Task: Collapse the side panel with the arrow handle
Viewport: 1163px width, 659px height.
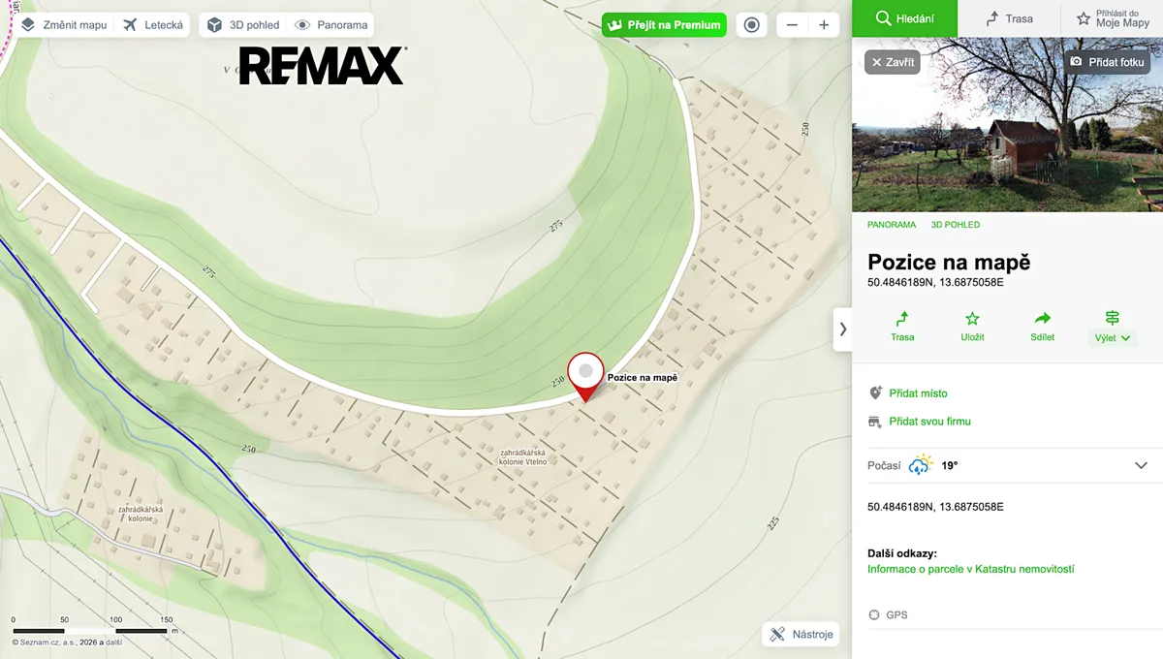Action: point(842,329)
